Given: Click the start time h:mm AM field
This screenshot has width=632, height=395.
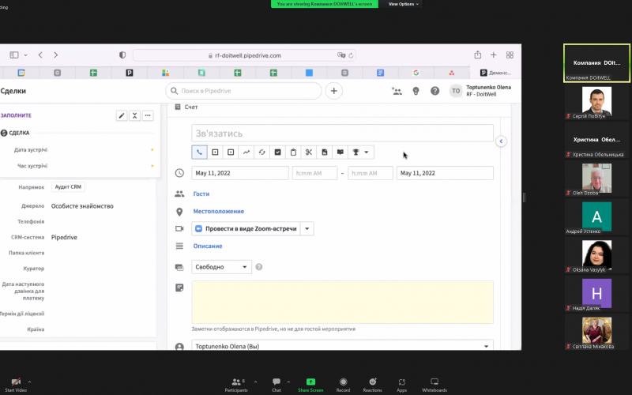Looking at the screenshot, I should (314, 173).
